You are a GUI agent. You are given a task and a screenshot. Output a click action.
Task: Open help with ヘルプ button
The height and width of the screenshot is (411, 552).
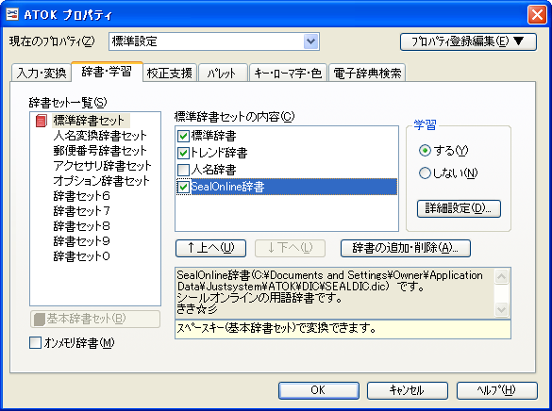tap(497, 390)
